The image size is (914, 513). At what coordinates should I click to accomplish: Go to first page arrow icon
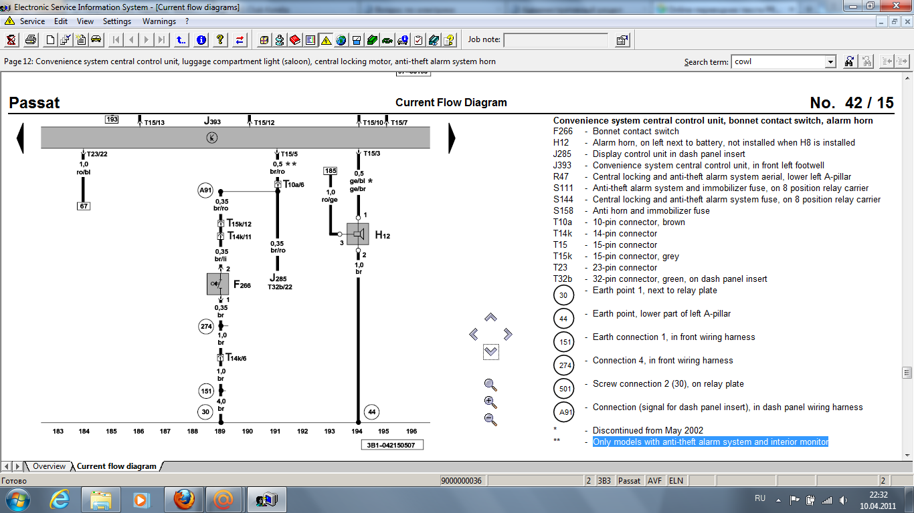(116, 40)
